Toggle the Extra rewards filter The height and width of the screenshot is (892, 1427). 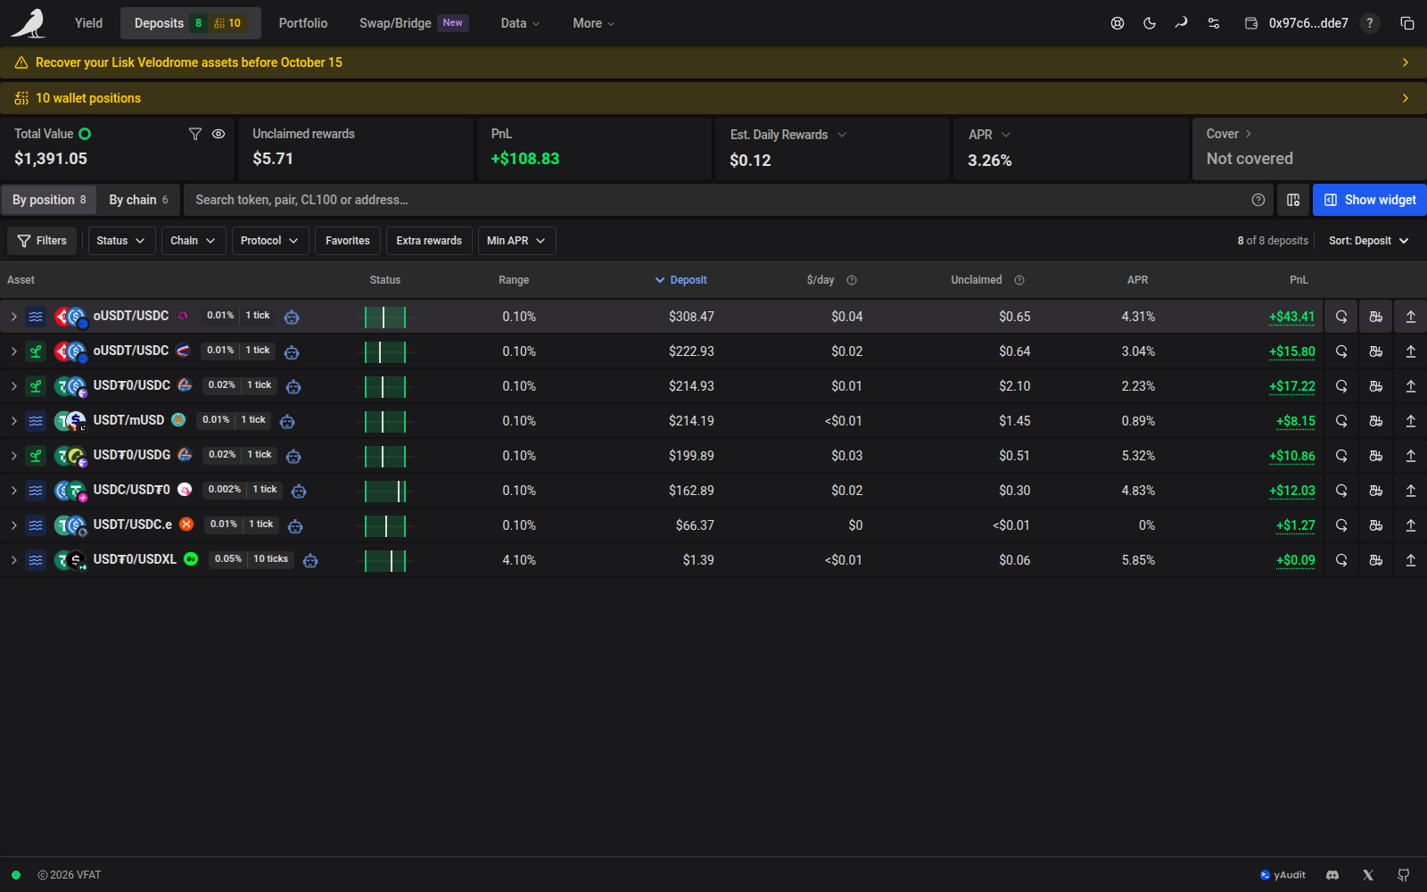point(429,241)
